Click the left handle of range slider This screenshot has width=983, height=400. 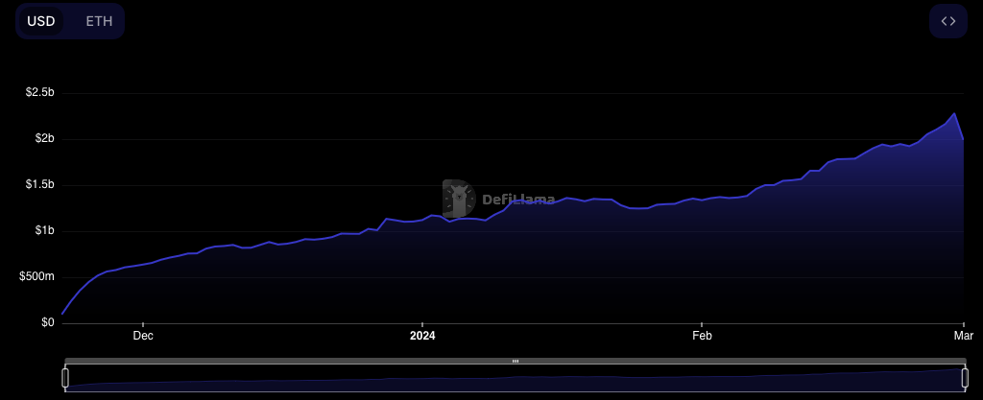click(65, 378)
